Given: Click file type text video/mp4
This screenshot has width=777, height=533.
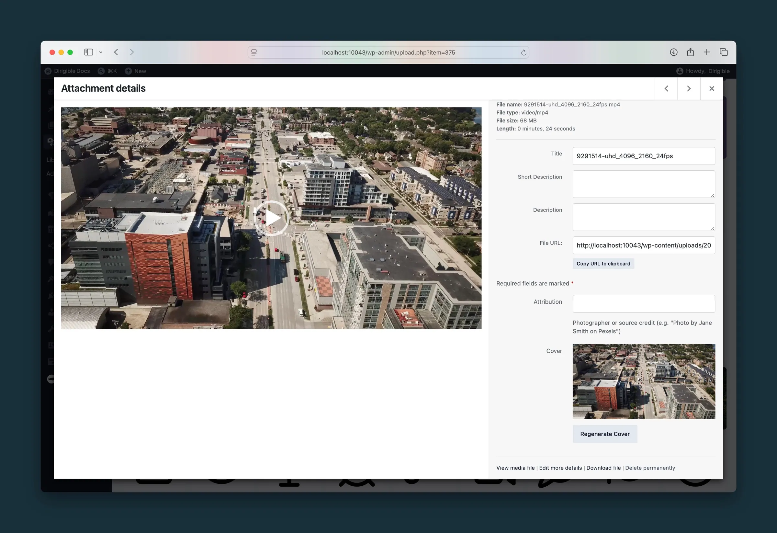Looking at the screenshot, I should [x=535, y=112].
